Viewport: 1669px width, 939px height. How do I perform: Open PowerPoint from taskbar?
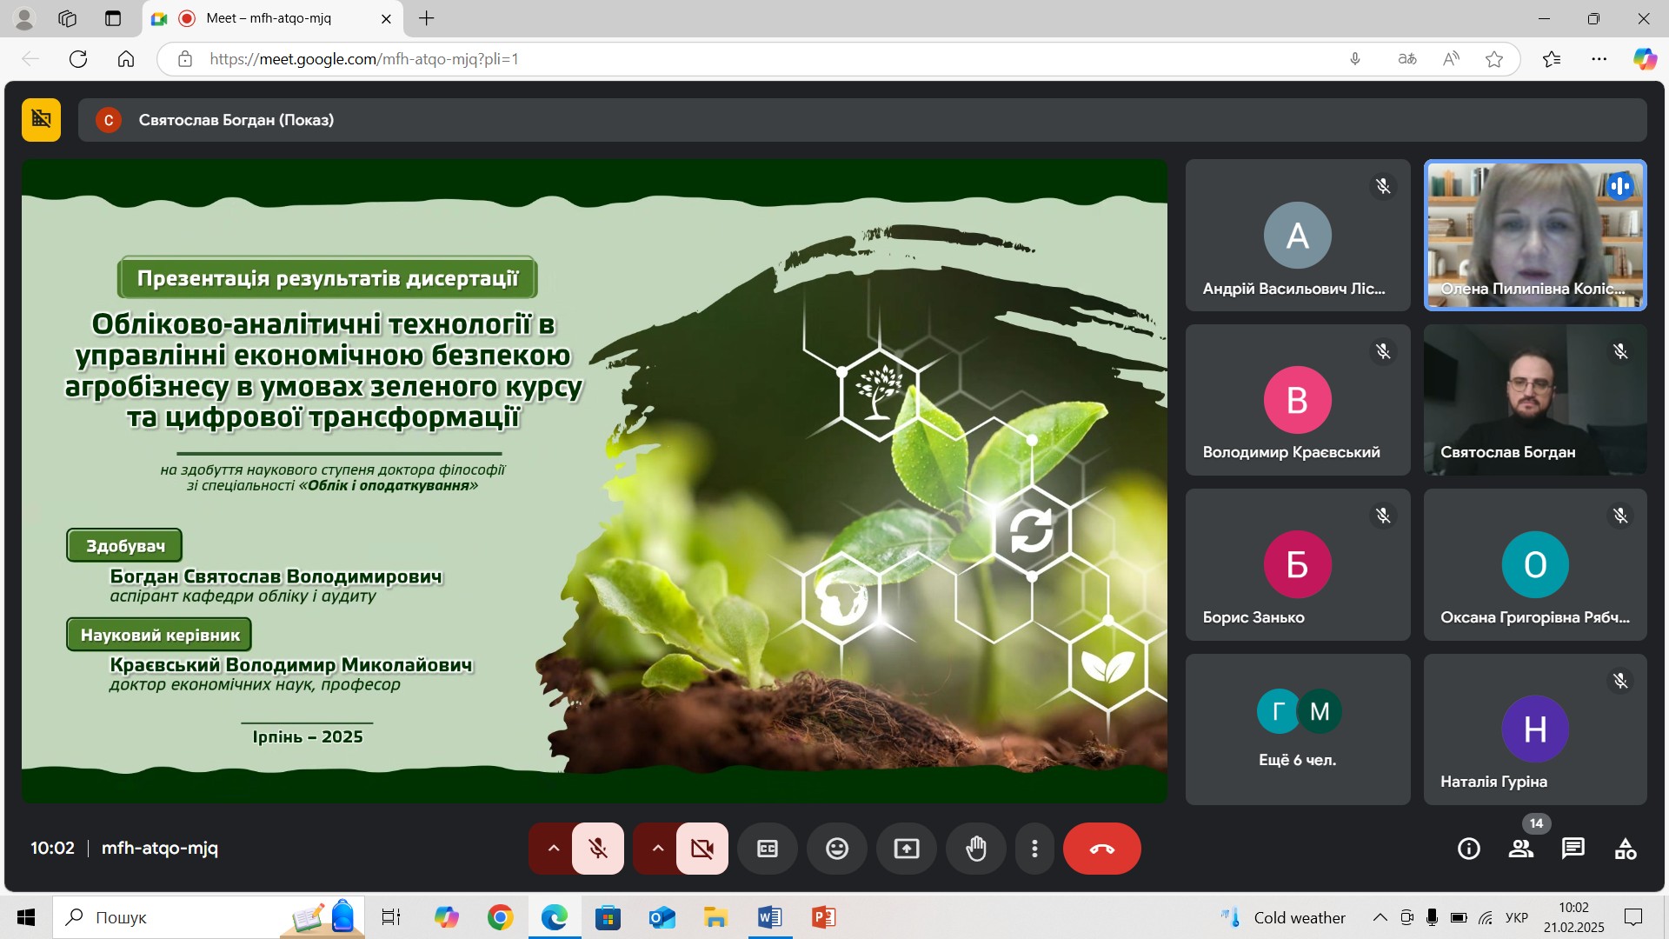click(x=823, y=917)
